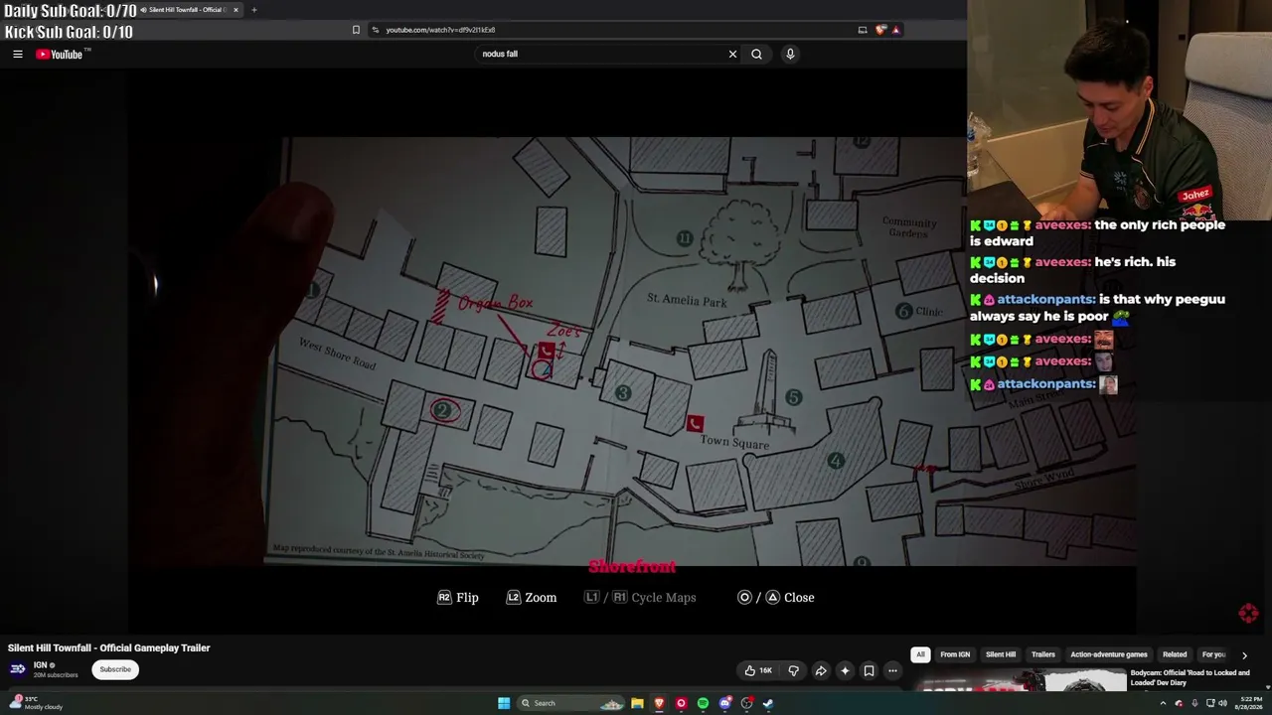Open Steam from the taskbar
The image size is (1272, 715).
tap(768, 703)
